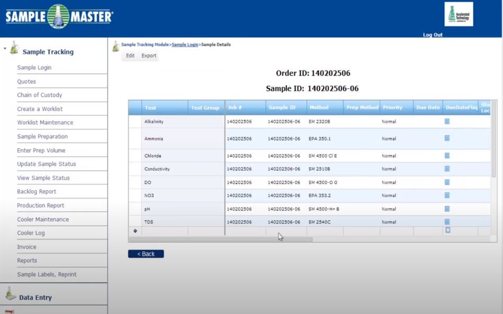Sort by the Job # column header
This screenshot has width=503, height=314.
tap(245, 107)
